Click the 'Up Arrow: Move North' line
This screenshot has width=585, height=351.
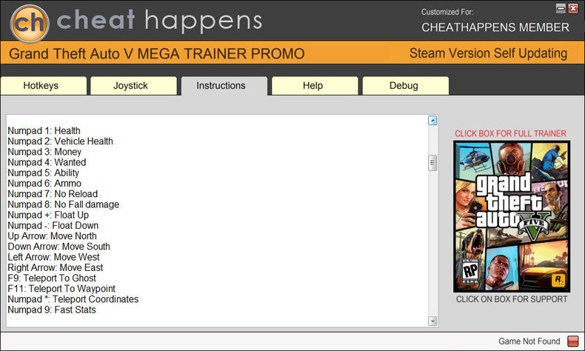[x=53, y=236]
